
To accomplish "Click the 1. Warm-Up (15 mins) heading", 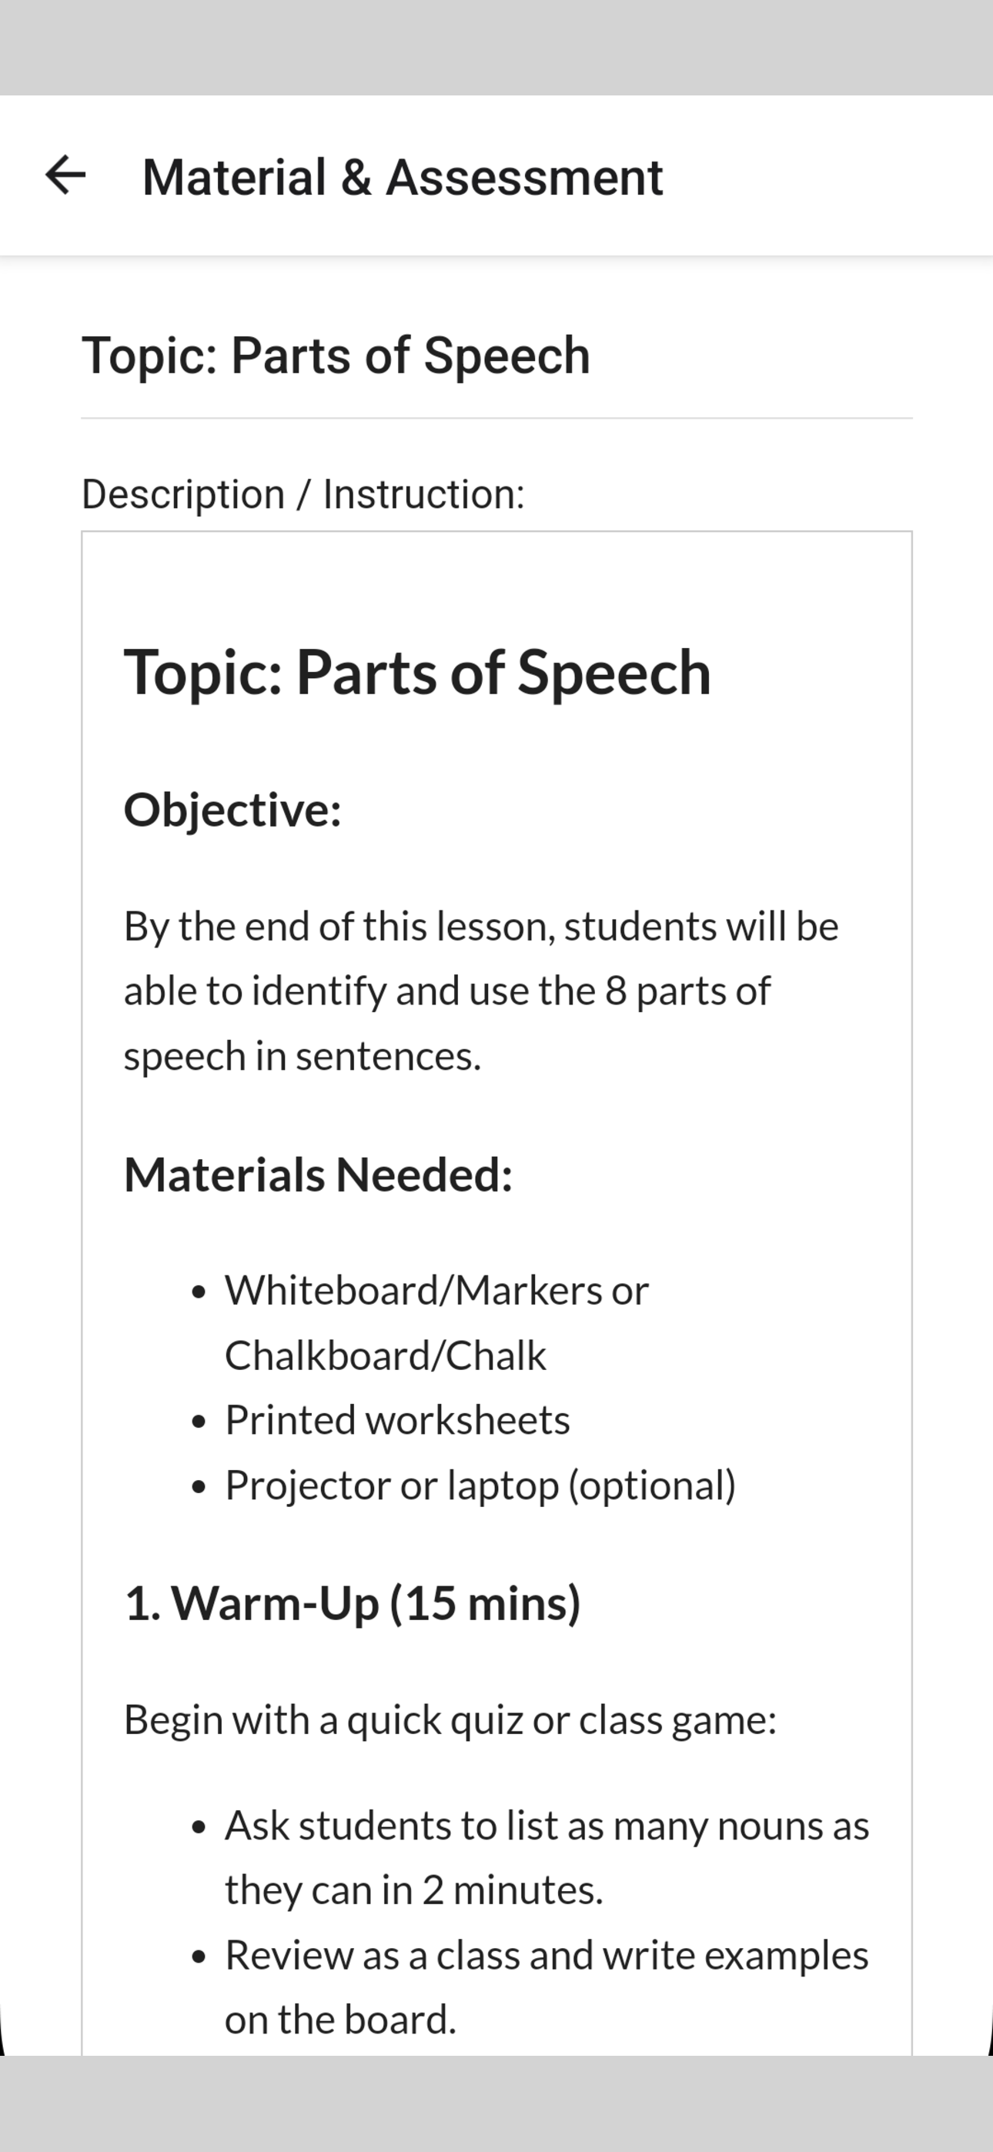I will tap(352, 1604).
